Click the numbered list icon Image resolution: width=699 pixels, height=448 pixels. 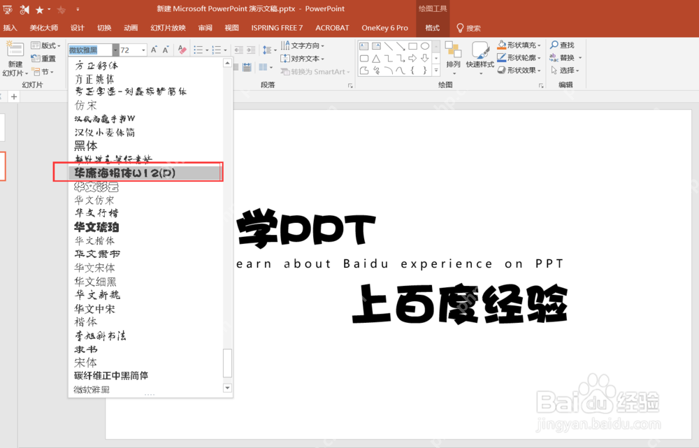tap(216, 50)
